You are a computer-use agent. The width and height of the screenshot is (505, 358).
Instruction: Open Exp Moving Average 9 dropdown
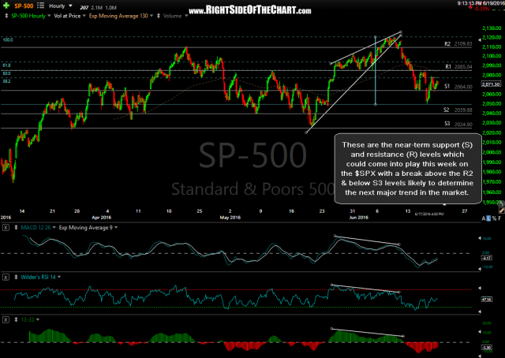click(x=116, y=228)
